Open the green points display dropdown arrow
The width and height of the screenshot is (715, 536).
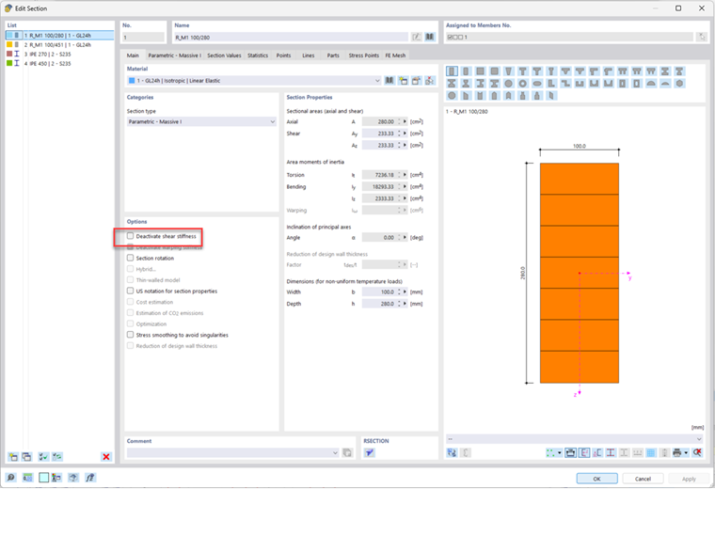(x=560, y=452)
